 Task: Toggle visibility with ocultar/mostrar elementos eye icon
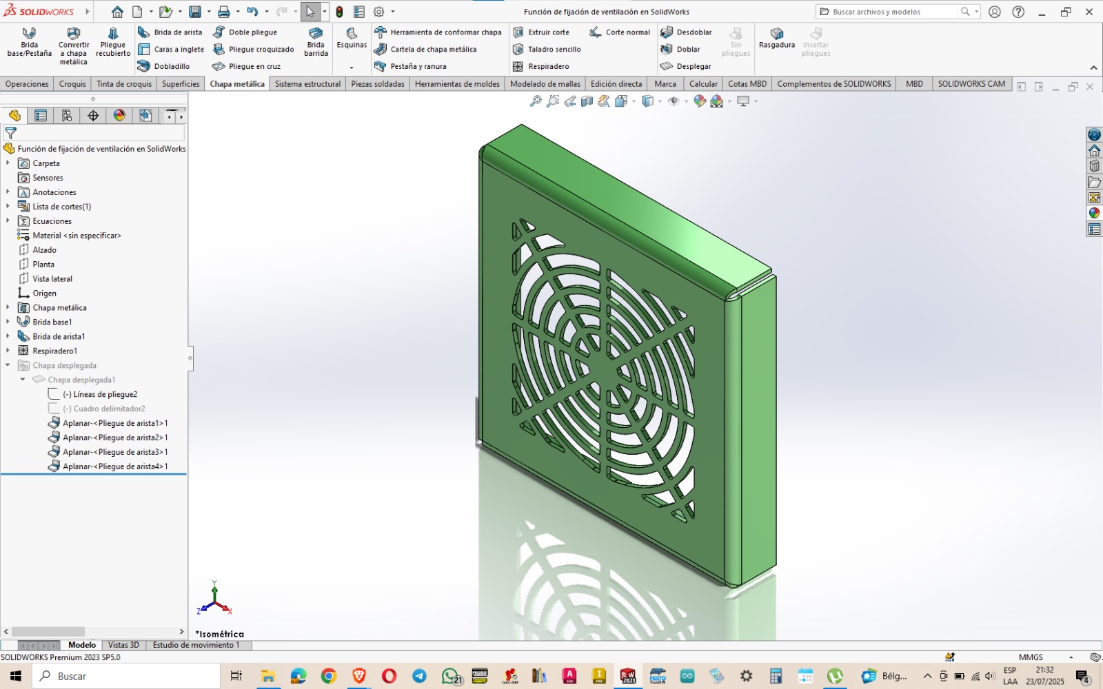point(674,101)
